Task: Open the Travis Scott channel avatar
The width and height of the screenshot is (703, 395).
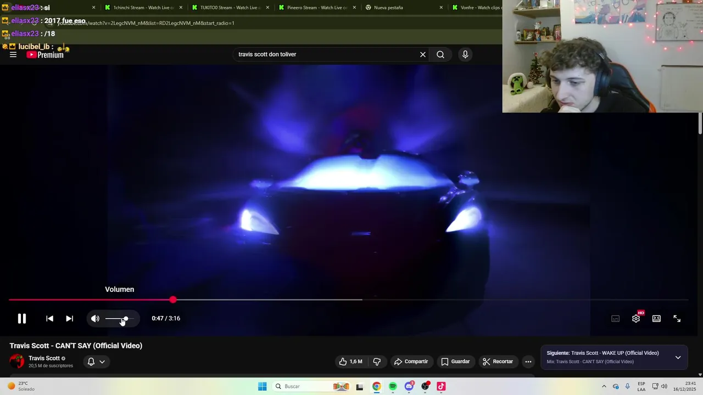Action: point(17,361)
